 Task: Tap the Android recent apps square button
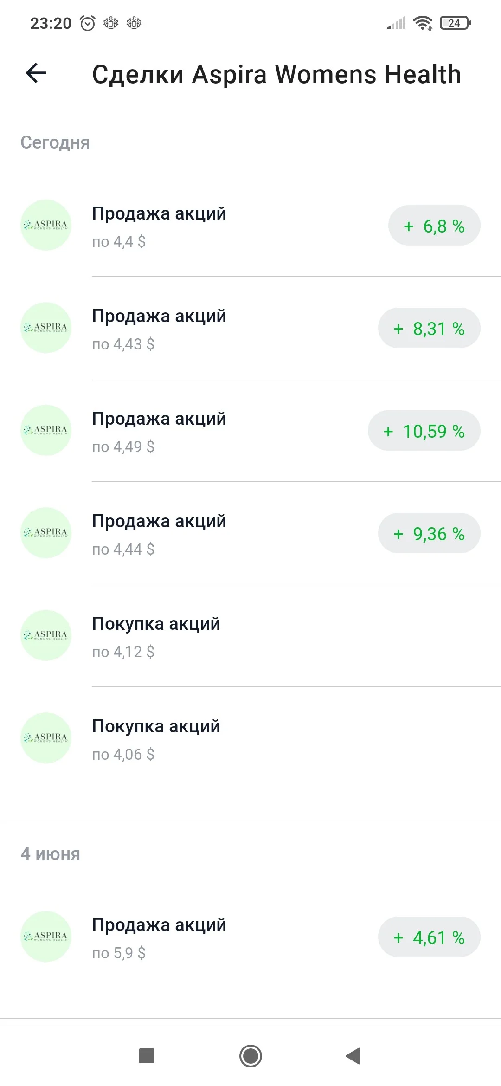[x=147, y=1056]
